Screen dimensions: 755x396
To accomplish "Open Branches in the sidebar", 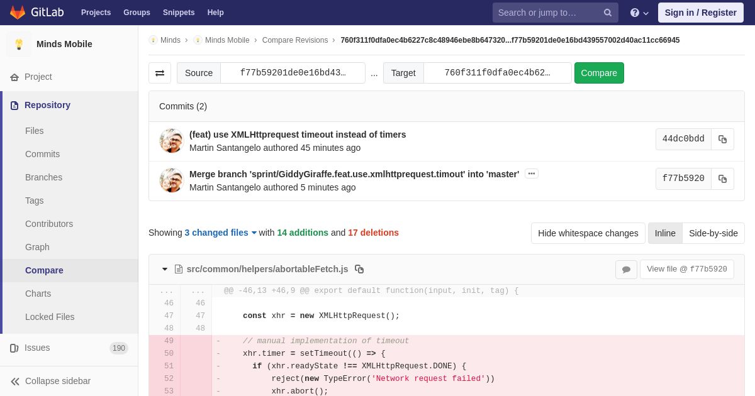I will coord(44,177).
